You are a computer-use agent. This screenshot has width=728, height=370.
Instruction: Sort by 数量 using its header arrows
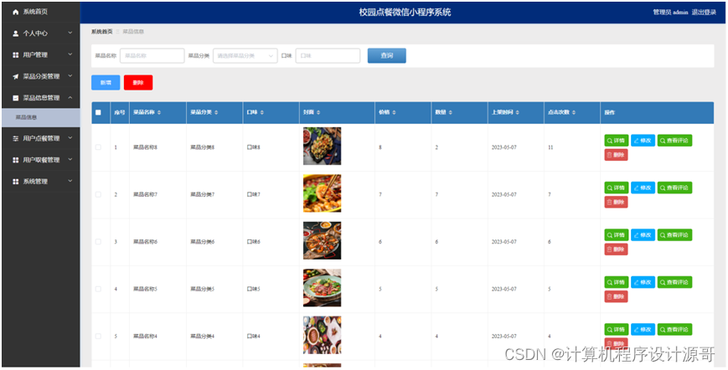451,113
